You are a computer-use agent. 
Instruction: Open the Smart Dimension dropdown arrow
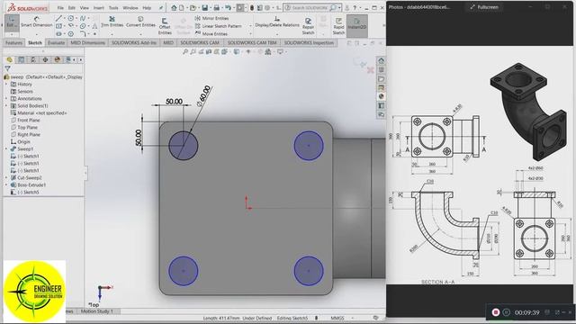pyautogui.click(x=36, y=34)
